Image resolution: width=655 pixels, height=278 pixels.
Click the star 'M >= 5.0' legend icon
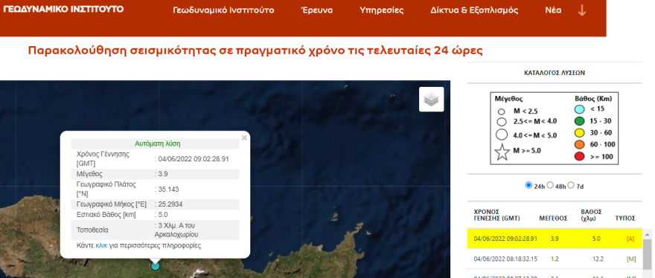point(502,152)
